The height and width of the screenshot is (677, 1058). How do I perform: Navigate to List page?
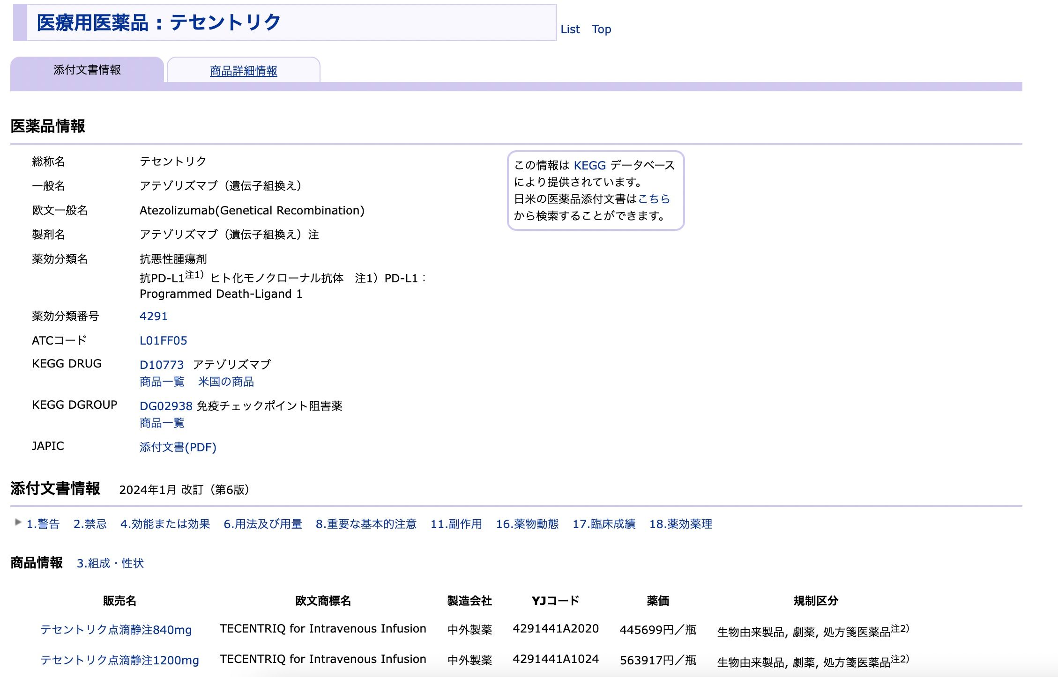pos(571,29)
